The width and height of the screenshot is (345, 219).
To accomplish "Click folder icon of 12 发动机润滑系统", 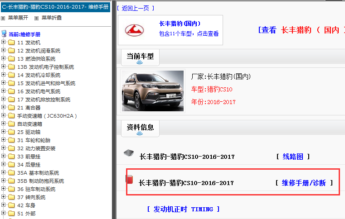I will [x=11, y=51].
